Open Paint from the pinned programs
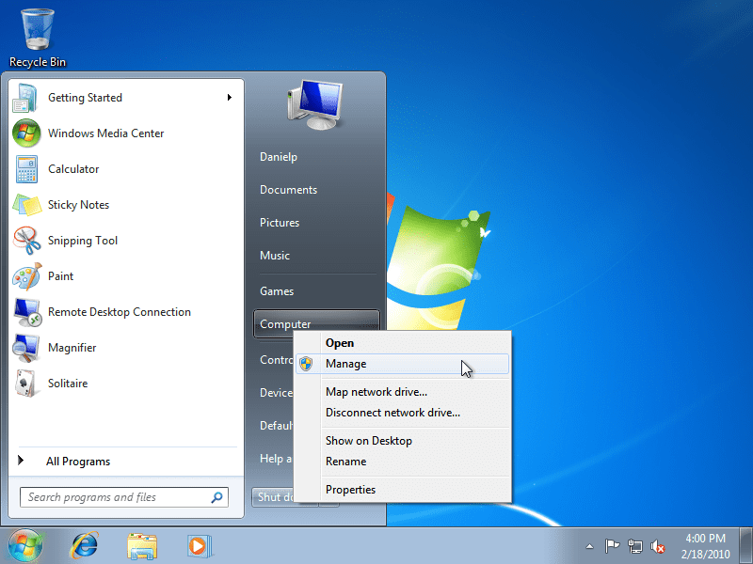Screen dimensions: 753x564 pyautogui.click(x=60, y=276)
